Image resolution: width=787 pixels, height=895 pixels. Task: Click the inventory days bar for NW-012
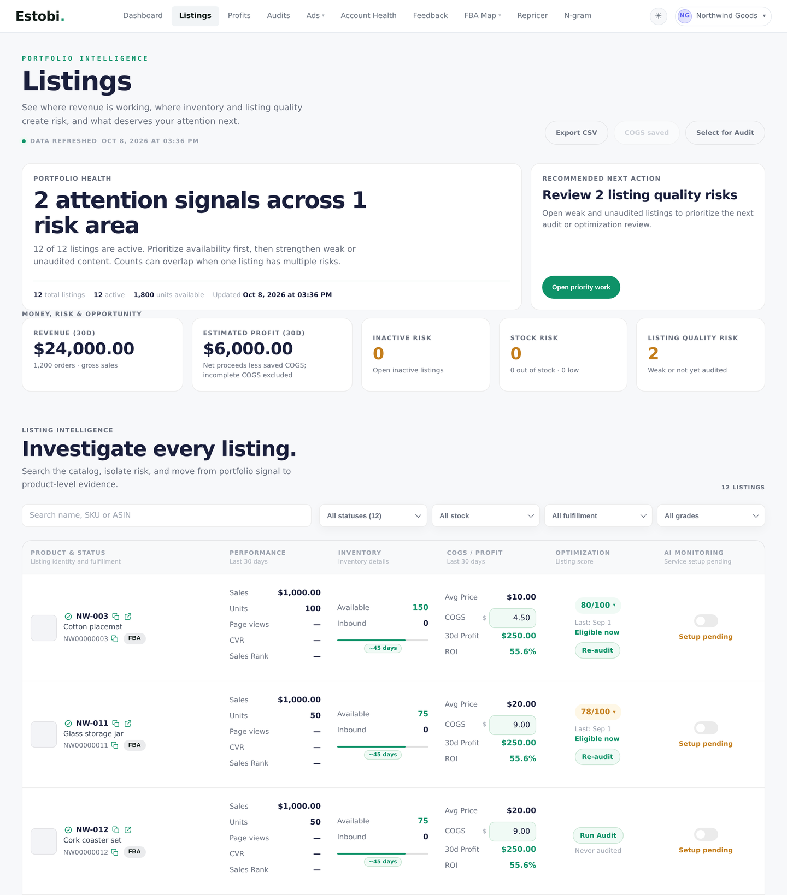383,853
